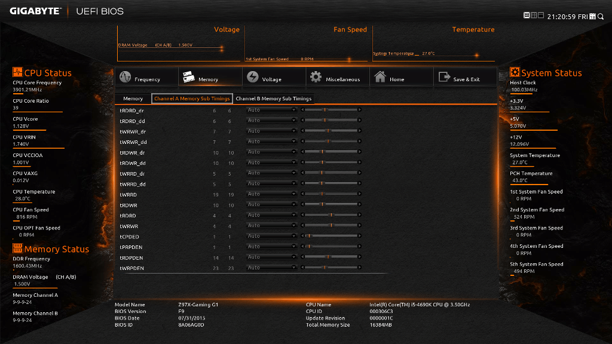This screenshot has width=612, height=344.
Task: Increase tRDRD using its right arrow
Action: (359, 215)
